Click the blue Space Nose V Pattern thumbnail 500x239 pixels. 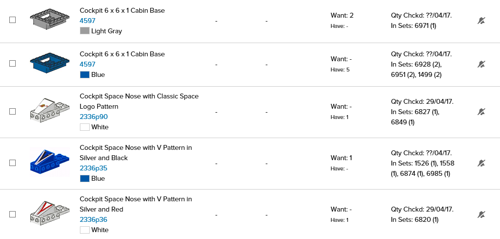click(49, 162)
